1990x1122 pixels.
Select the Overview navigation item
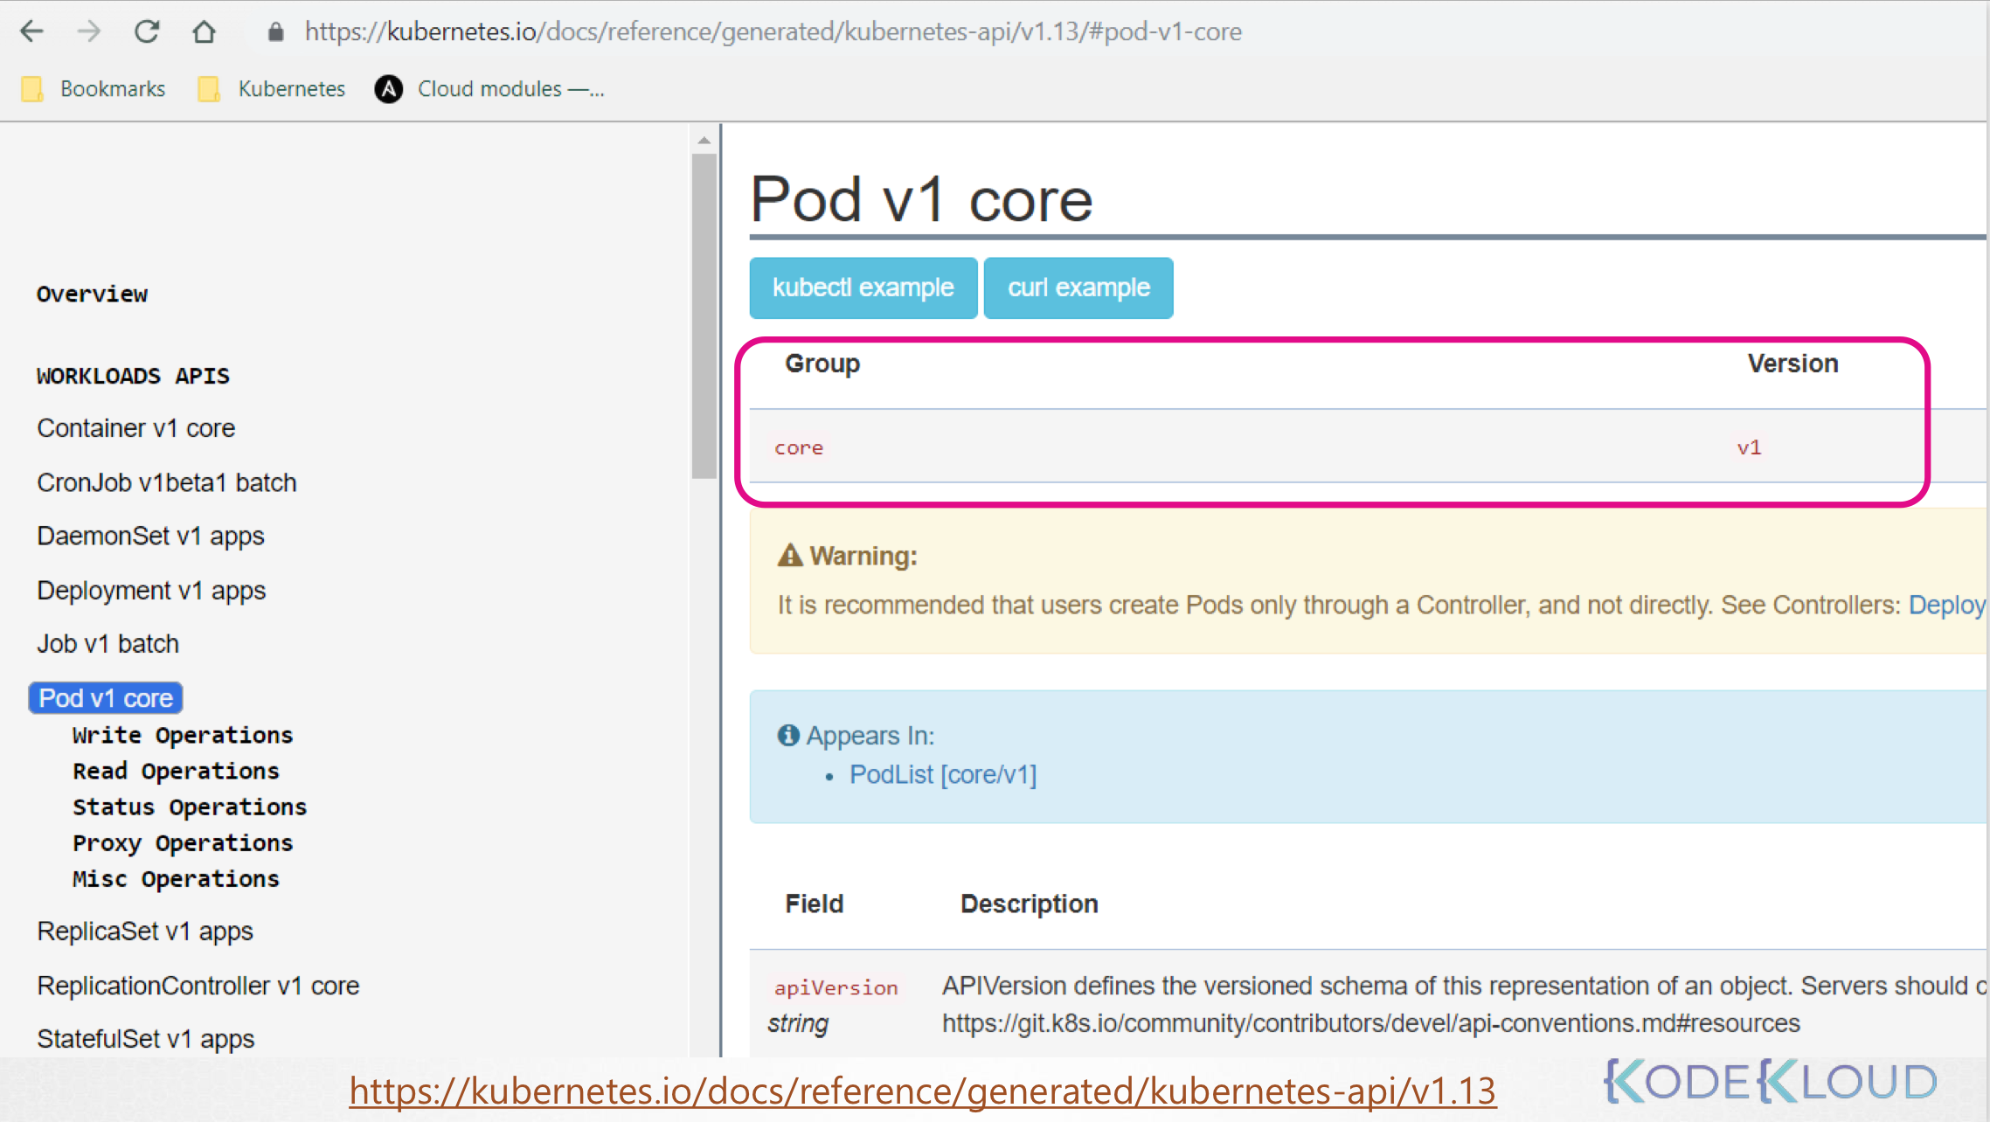92,294
